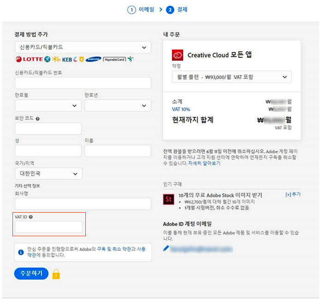Click the blue info icon in terms notice
Viewport: 323px width, 300px height.
pos(21,252)
